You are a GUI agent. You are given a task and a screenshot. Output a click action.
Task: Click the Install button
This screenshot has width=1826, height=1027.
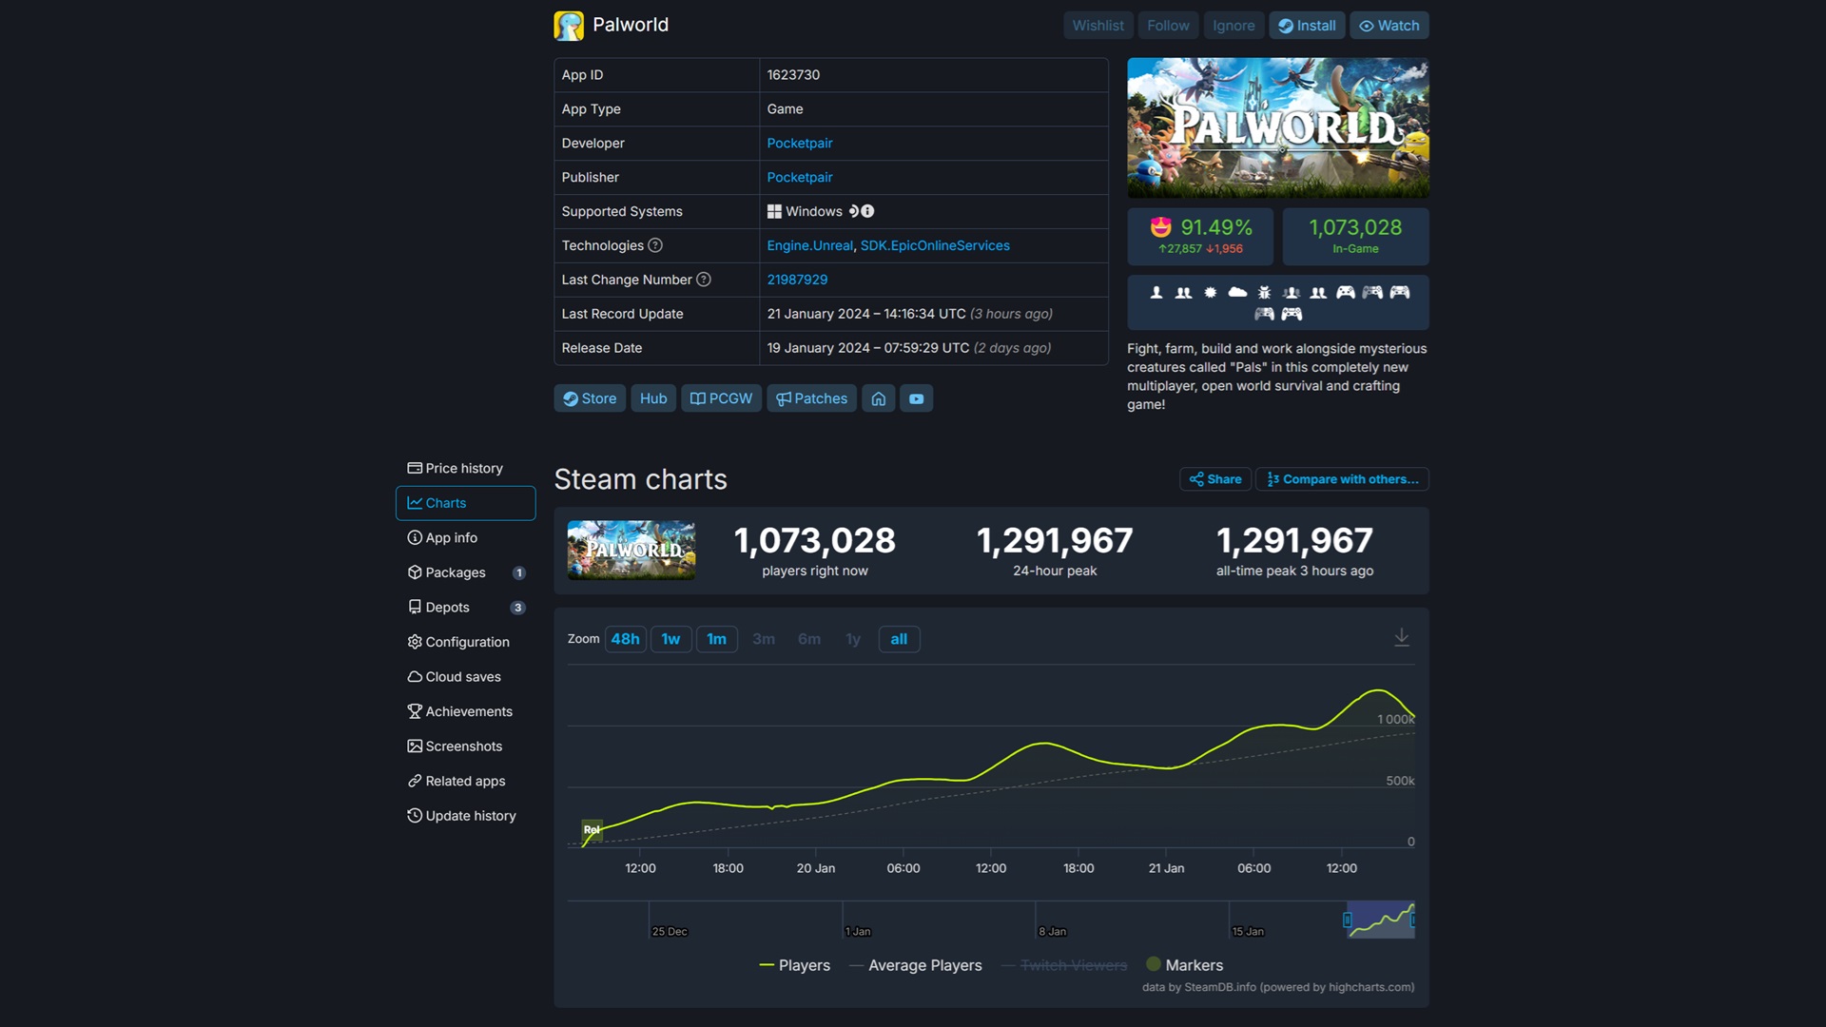click(x=1306, y=25)
